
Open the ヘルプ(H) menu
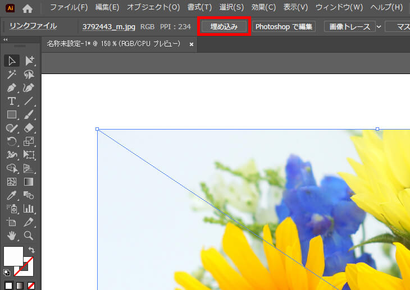click(386, 7)
